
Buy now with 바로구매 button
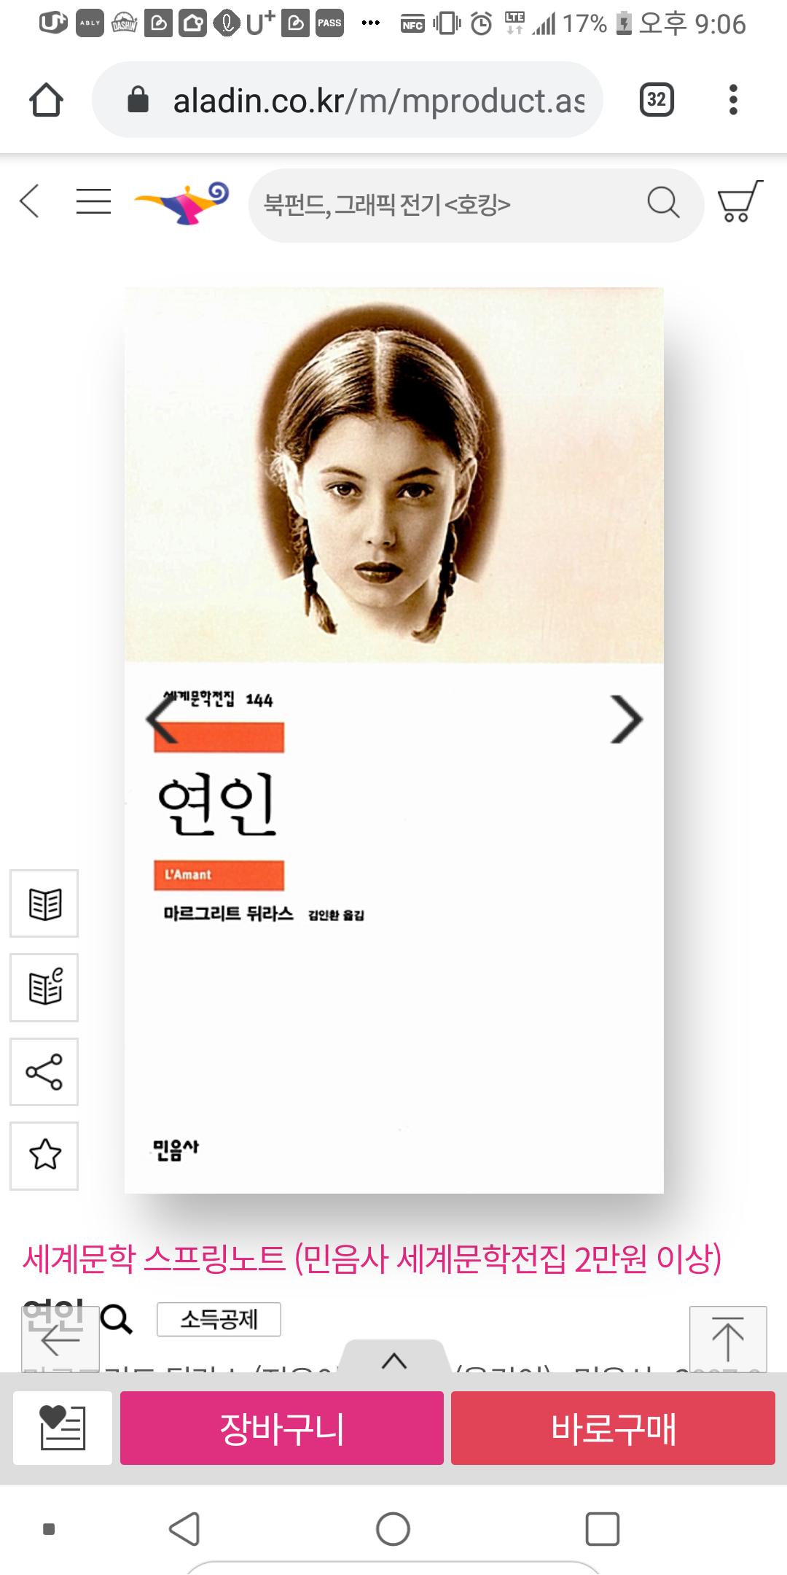613,1428
